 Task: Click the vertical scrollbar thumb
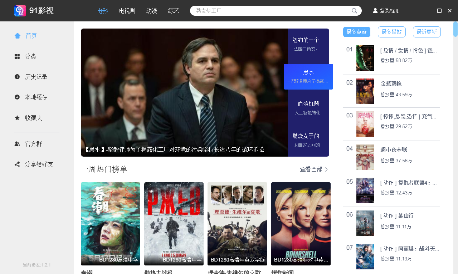pos(455,29)
